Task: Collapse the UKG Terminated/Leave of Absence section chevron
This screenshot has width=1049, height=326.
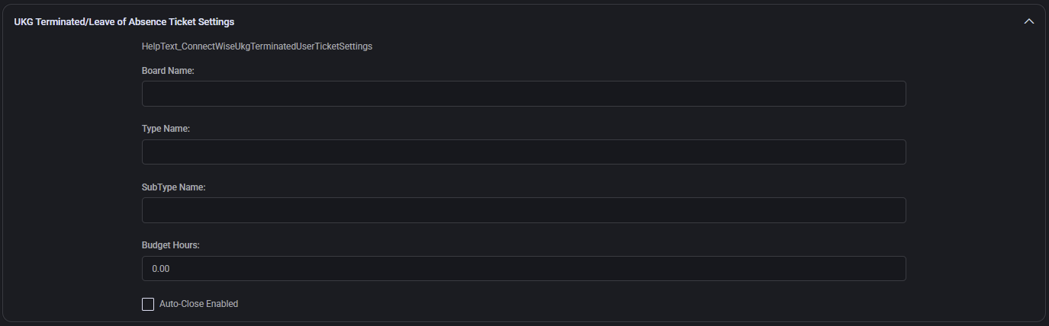Action: click(1028, 21)
